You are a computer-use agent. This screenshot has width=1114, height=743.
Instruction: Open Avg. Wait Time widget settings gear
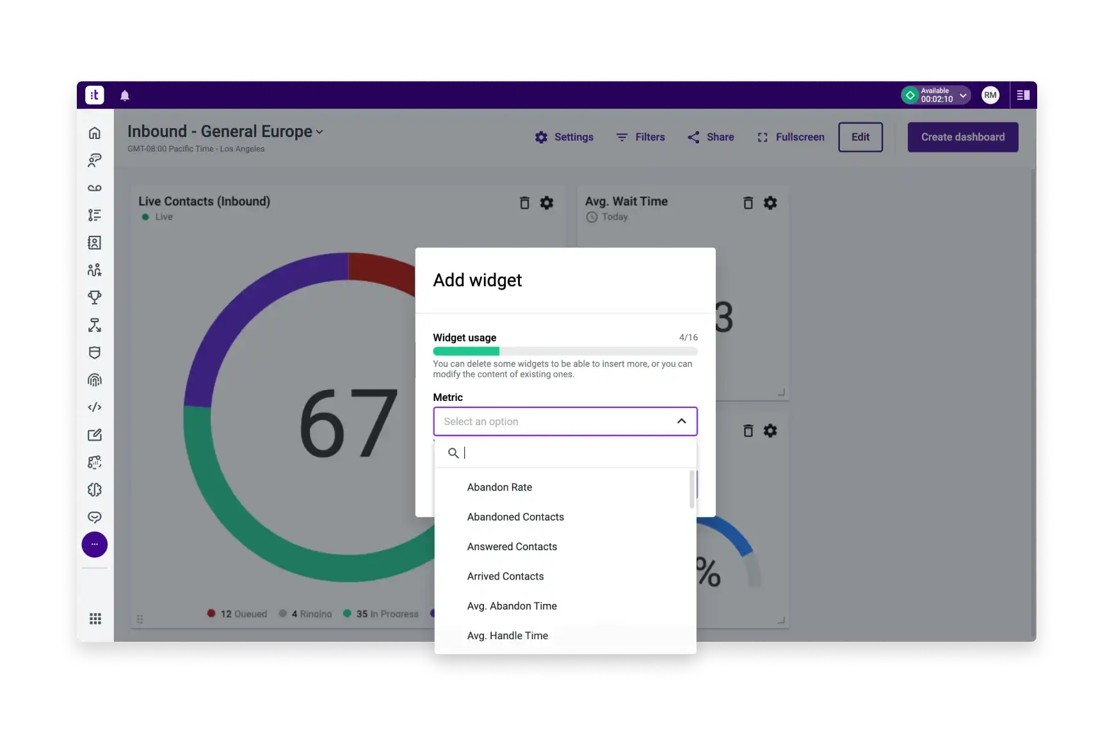coord(770,203)
